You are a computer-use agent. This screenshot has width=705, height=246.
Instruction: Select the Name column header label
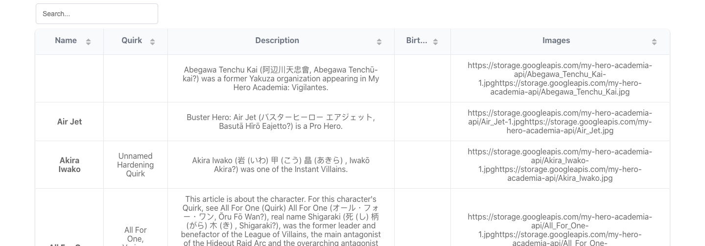[66, 41]
